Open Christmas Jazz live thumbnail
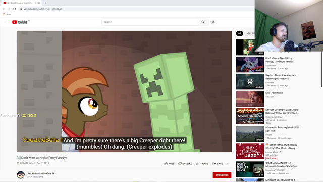The image size is (323, 182). (250, 151)
